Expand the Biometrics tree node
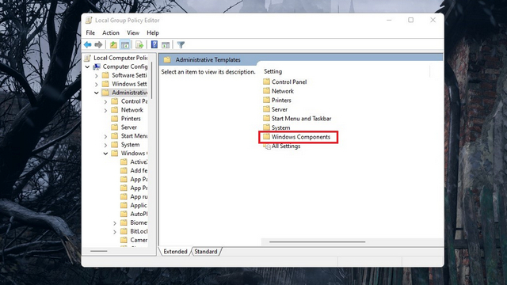The height and width of the screenshot is (285, 507). (114, 223)
